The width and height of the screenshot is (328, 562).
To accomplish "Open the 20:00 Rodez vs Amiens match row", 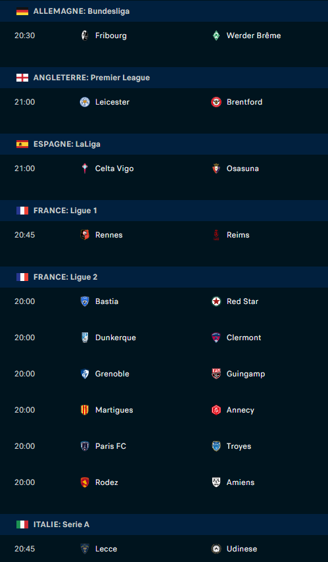I will 164,482.
